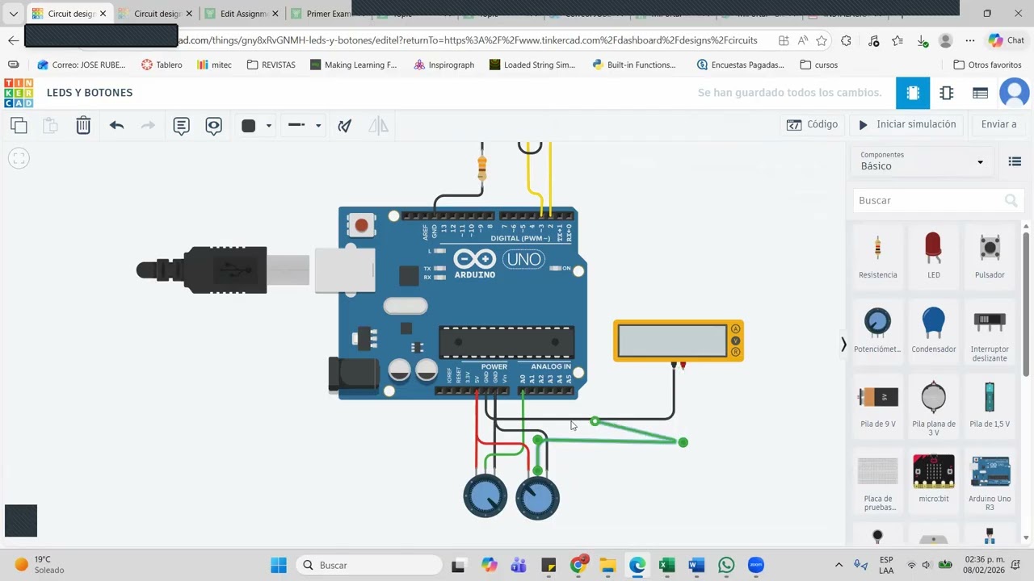The image size is (1034, 581).
Task: Open the wire color dropdown
Action: (x=257, y=125)
